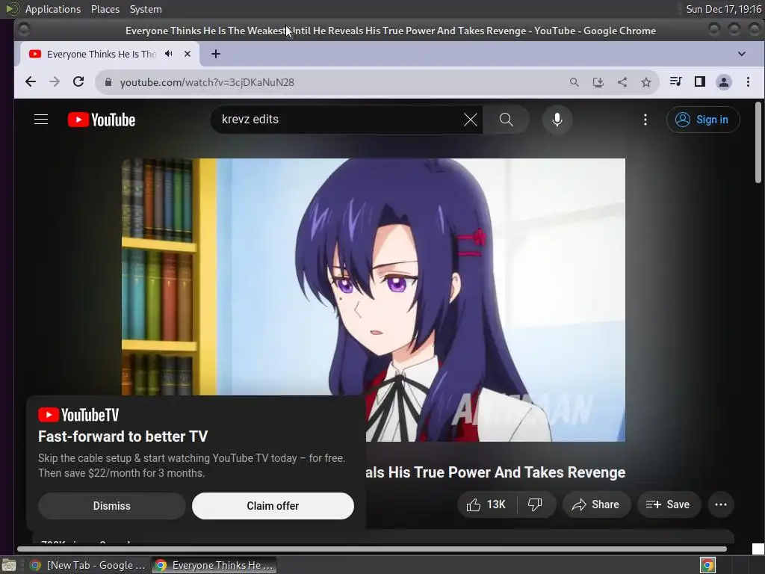Viewport: 765px width, 574px height.
Task: Clear the search box text
Action: 471,120
